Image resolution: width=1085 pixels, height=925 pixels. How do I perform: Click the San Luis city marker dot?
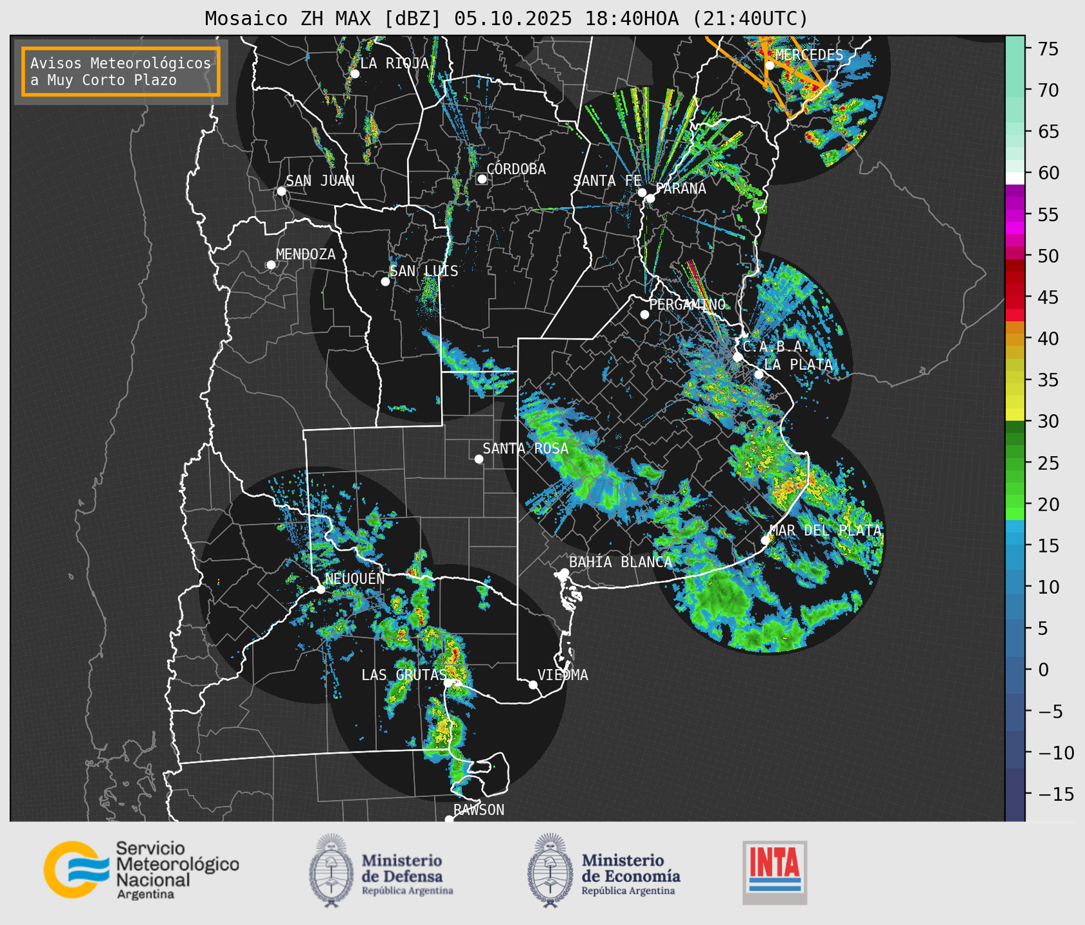(385, 282)
